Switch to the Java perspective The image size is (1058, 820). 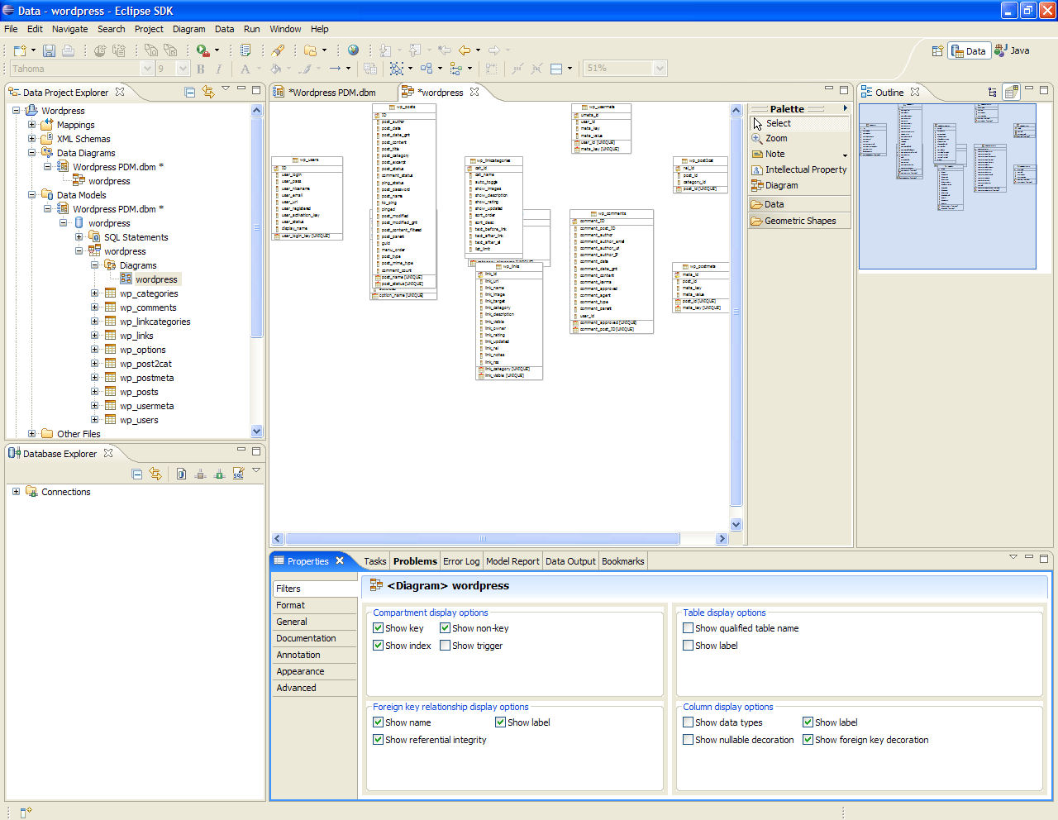(1013, 50)
